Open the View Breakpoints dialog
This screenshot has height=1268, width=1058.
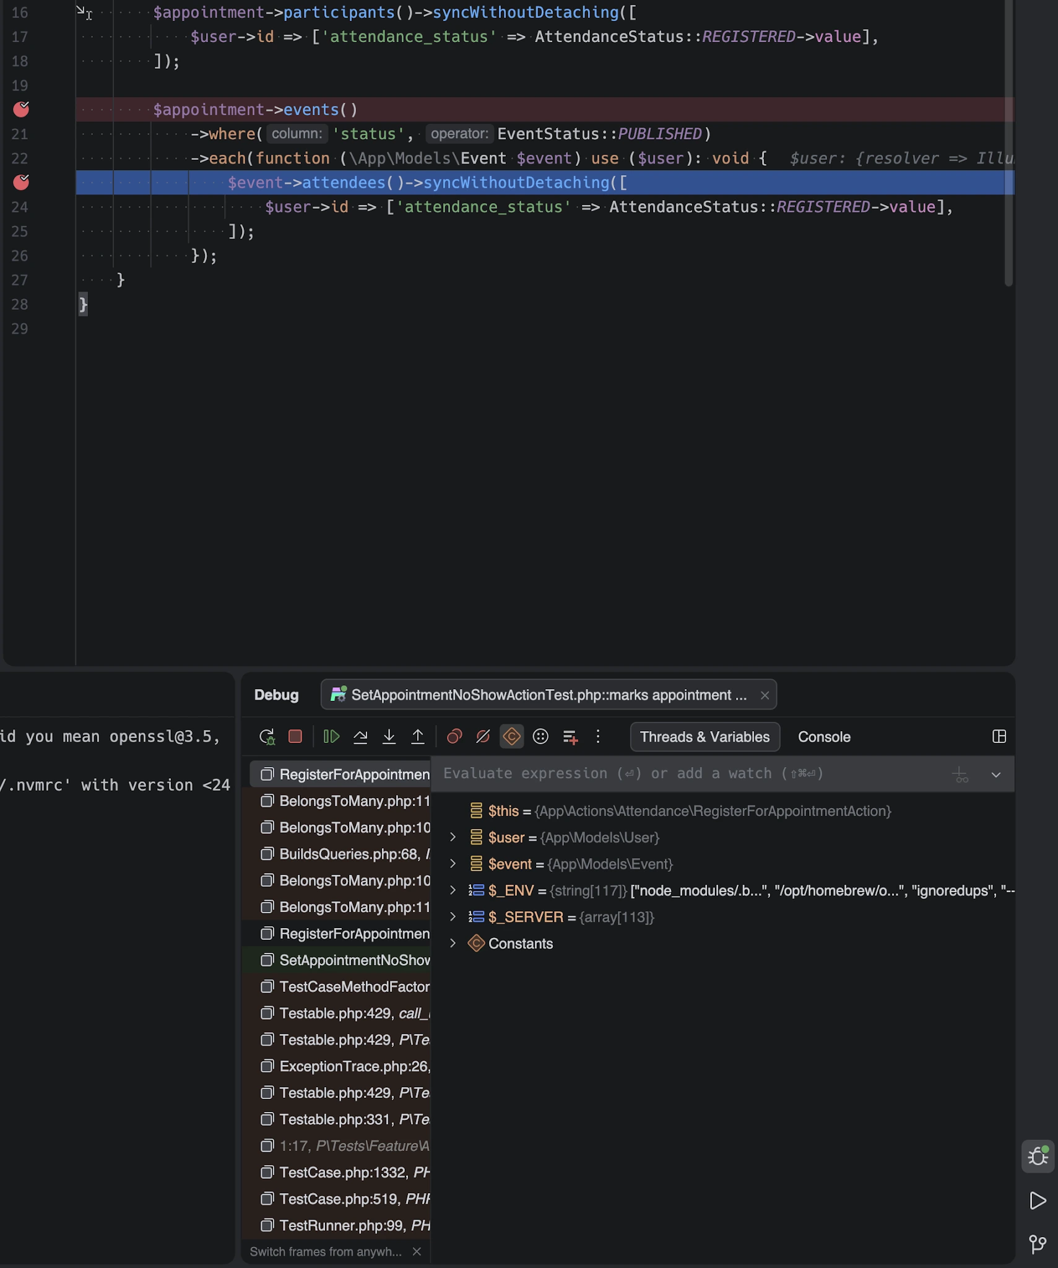point(454,737)
